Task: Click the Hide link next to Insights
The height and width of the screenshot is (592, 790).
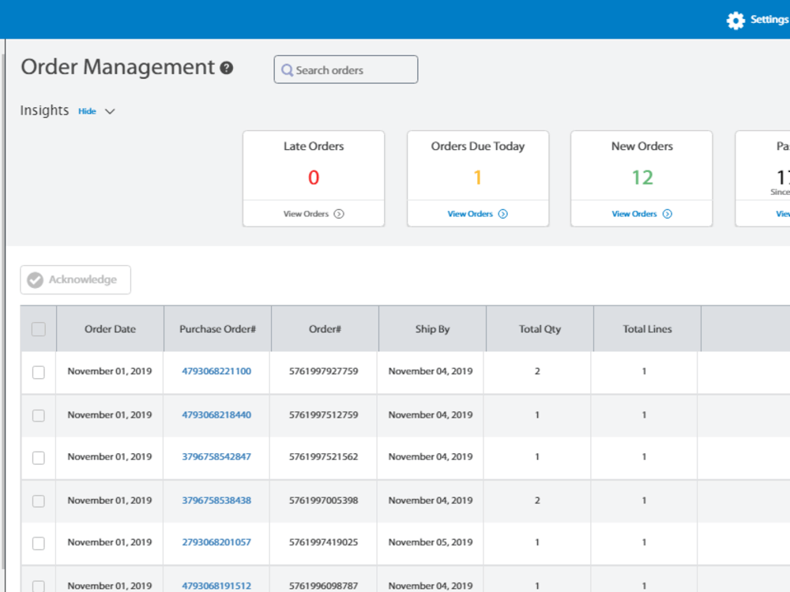Action: (87, 111)
